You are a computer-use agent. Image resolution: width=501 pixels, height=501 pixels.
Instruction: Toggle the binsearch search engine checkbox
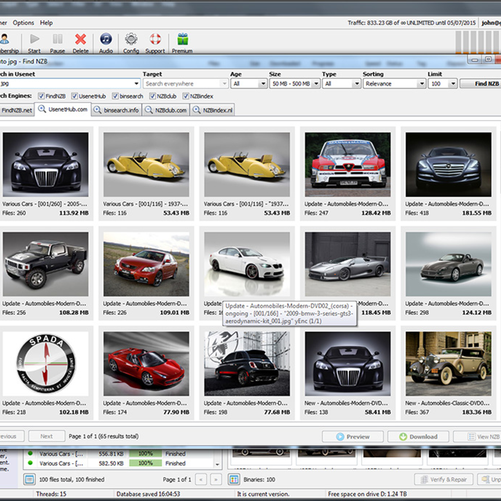point(115,96)
